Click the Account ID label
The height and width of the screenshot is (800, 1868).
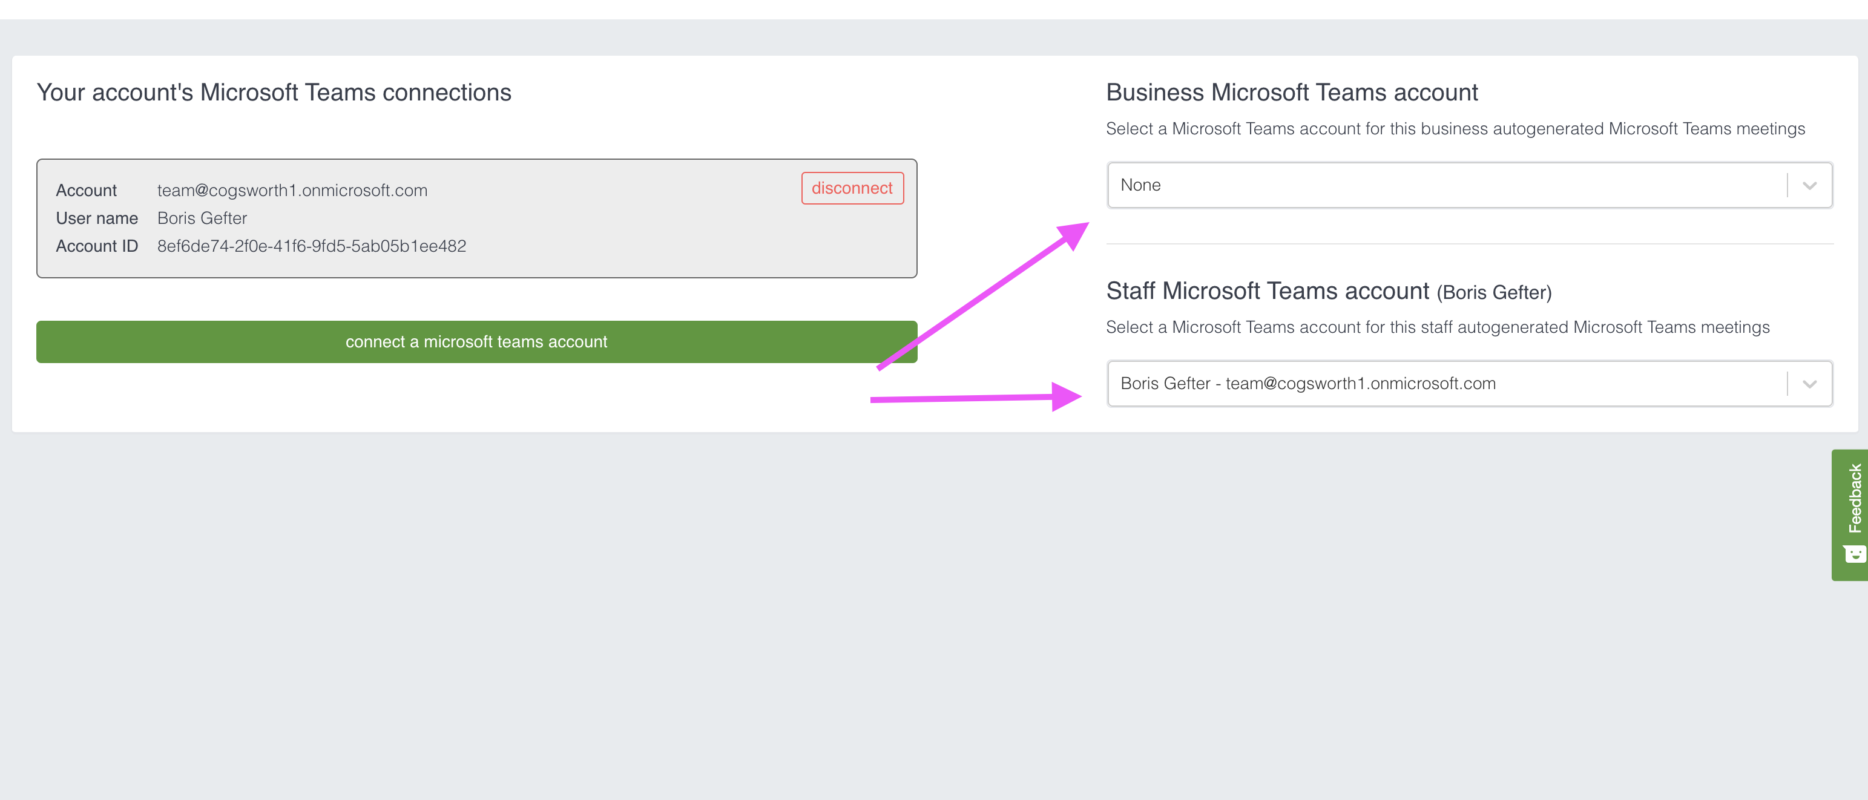(x=97, y=246)
